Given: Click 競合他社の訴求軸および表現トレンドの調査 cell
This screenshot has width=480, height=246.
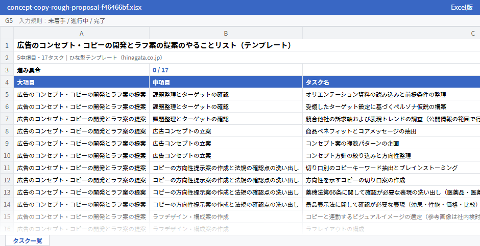Looking at the screenshot, I should [391, 119].
